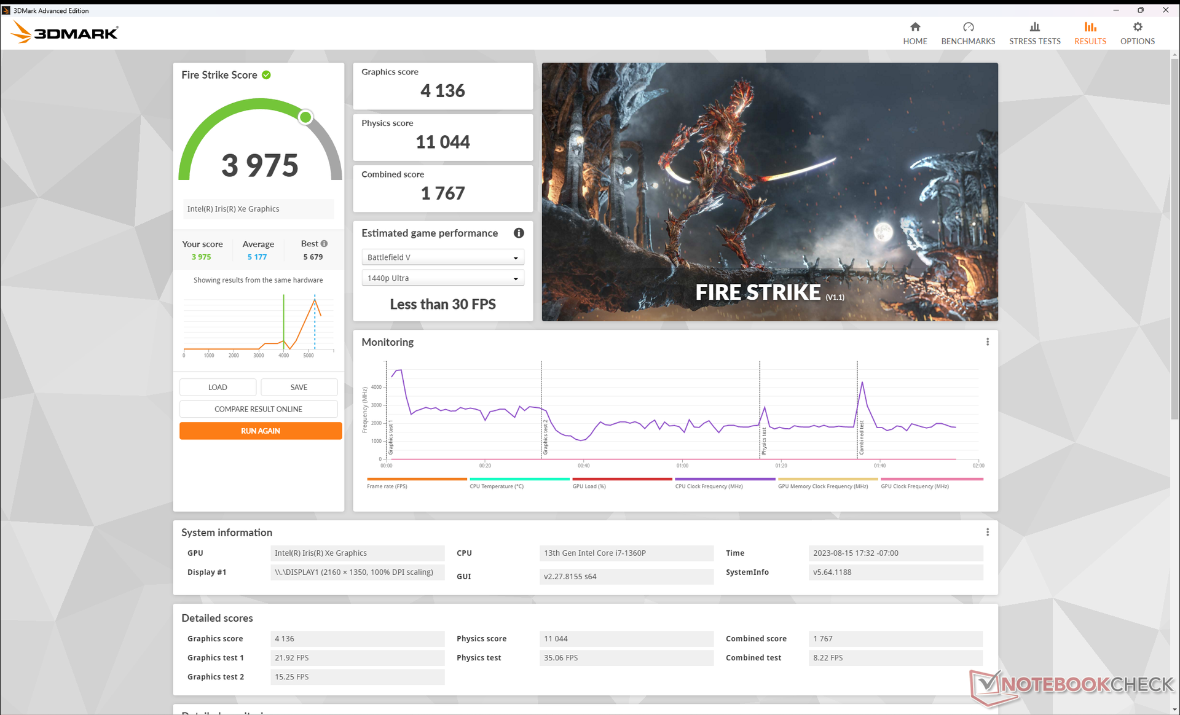Click the Save result button
Viewport: 1180px width, 715px height.
pyautogui.click(x=299, y=387)
